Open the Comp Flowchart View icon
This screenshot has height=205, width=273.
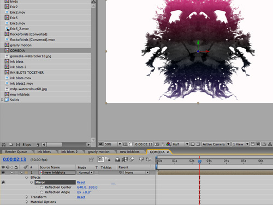click(x=270, y=144)
